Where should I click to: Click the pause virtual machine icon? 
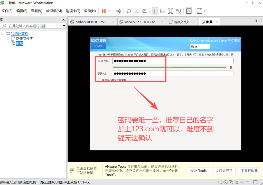[x=104, y=11]
